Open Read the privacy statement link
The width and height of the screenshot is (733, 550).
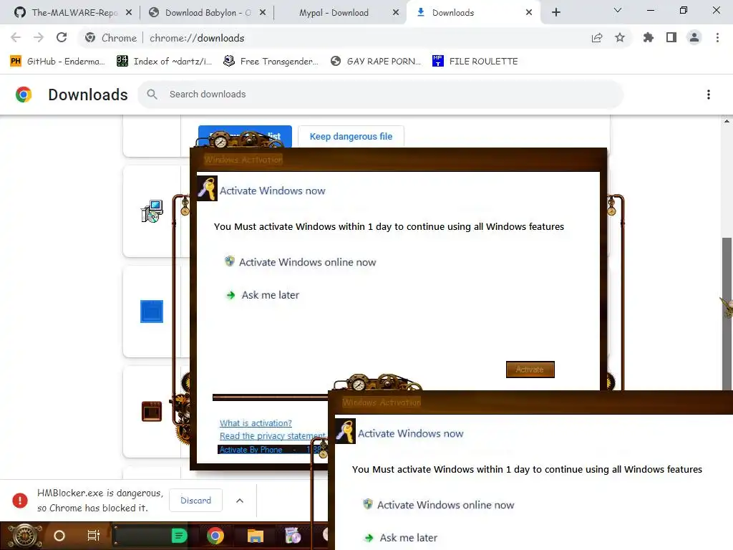pos(273,436)
